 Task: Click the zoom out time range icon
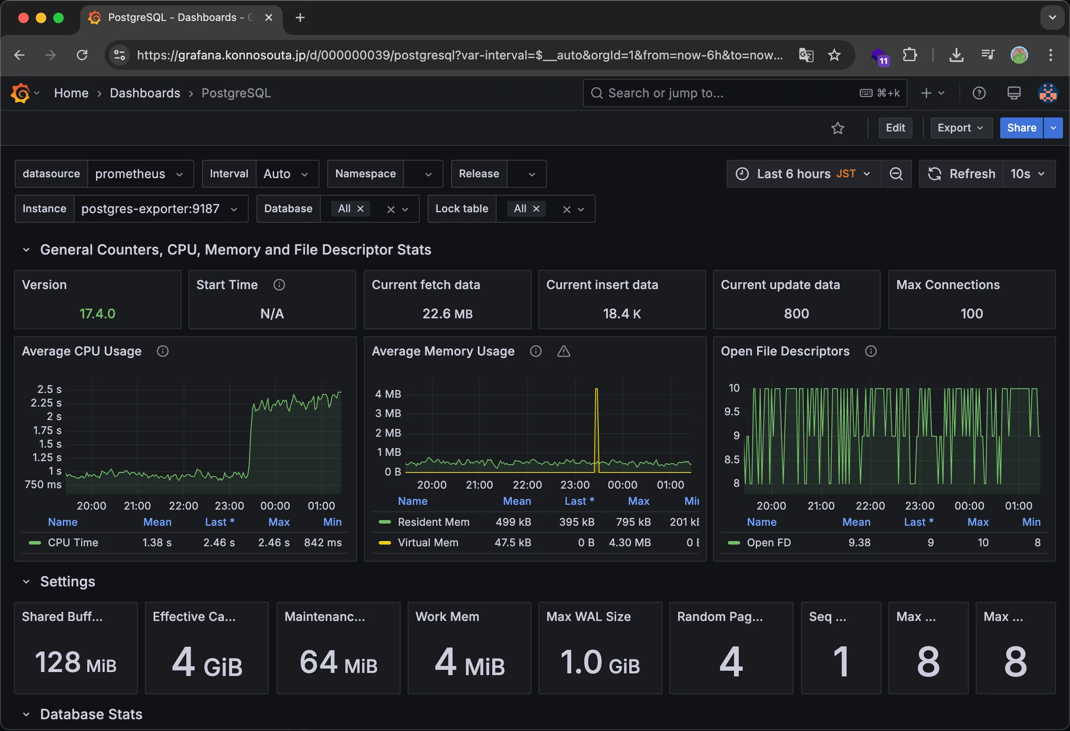click(x=896, y=174)
